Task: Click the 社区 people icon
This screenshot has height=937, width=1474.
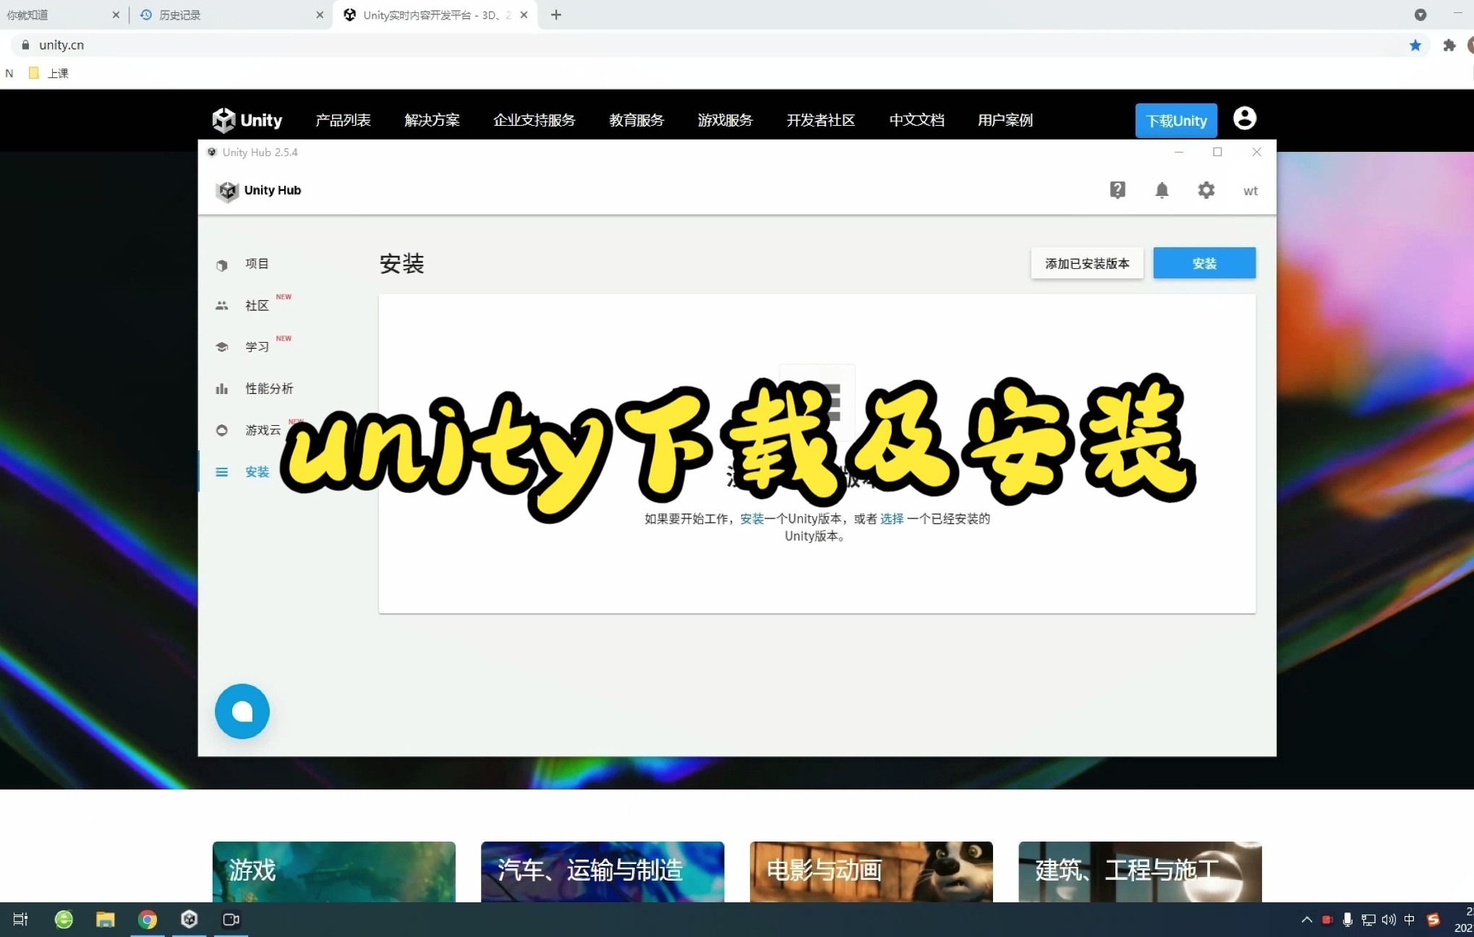Action: point(221,306)
